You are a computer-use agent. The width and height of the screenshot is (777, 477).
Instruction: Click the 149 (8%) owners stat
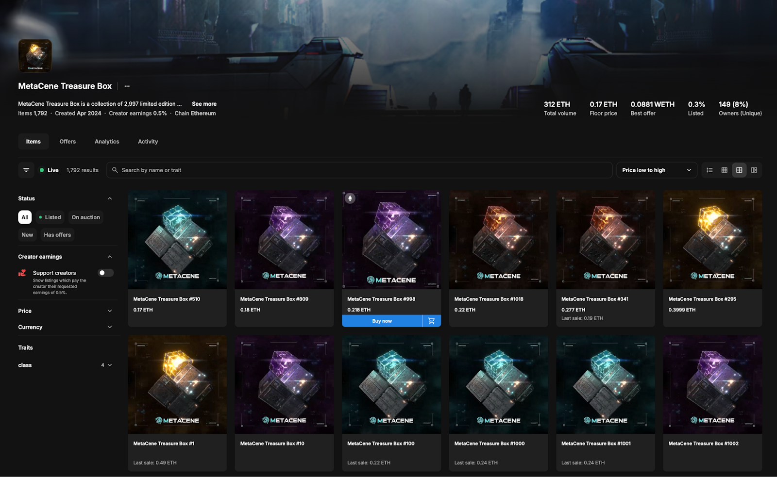tap(740, 109)
